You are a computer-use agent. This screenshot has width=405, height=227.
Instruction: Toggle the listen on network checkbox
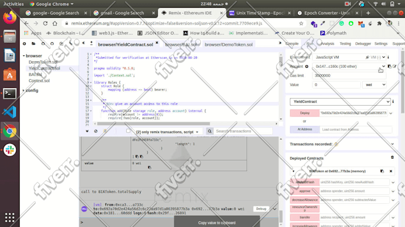(x=128, y=131)
